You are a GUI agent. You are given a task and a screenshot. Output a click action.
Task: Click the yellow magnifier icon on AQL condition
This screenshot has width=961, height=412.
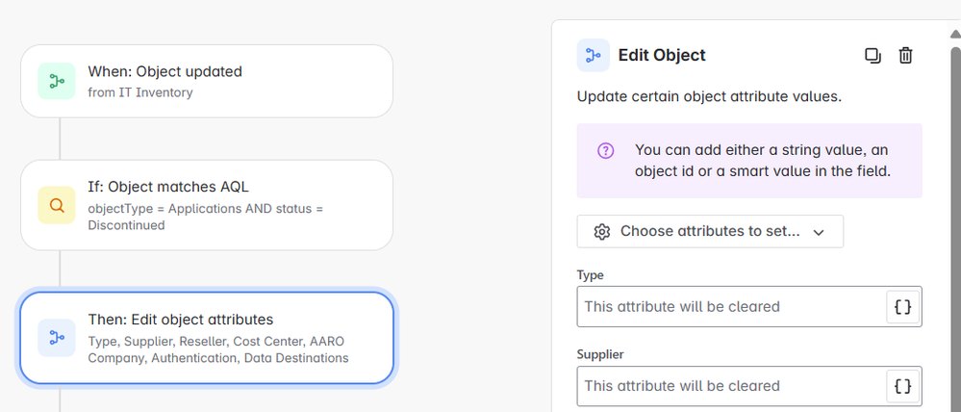pos(56,205)
